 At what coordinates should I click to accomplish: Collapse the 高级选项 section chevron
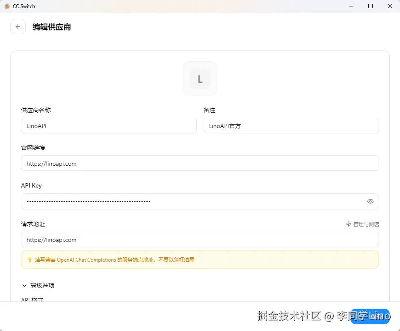(24, 286)
